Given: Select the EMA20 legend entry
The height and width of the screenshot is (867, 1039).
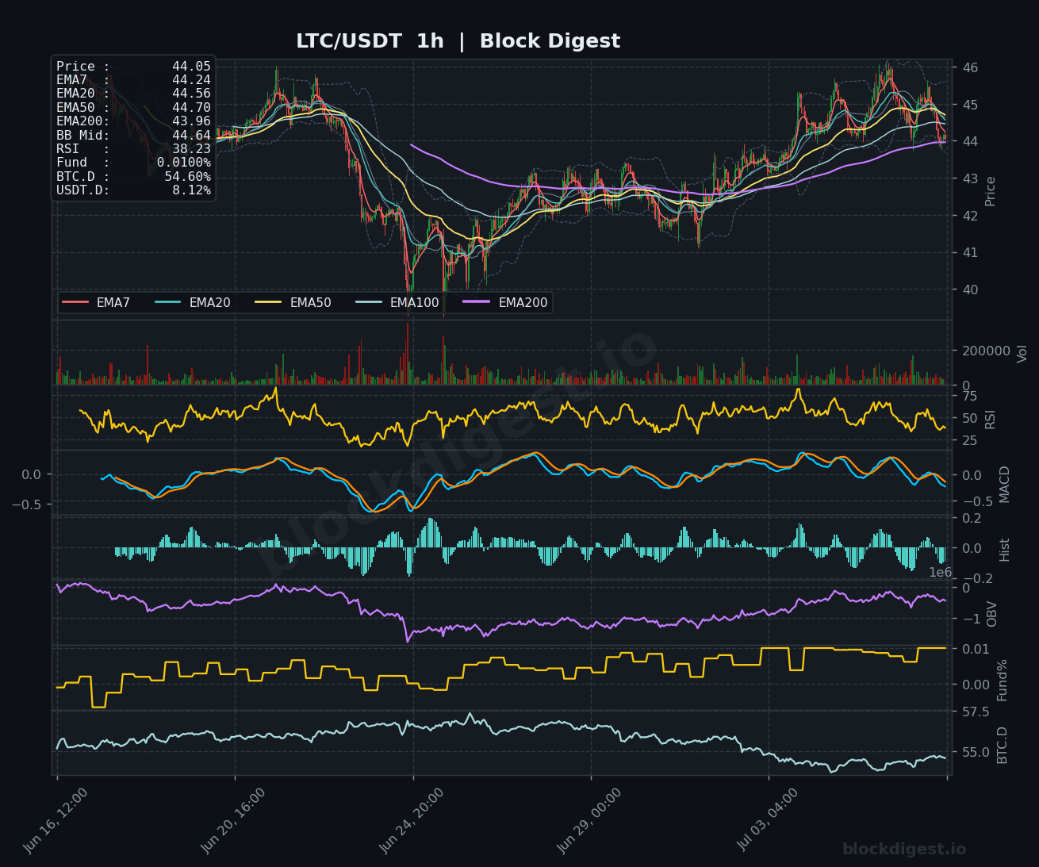Looking at the screenshot, I should (193, 303).
